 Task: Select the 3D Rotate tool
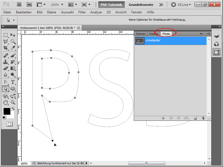(x=6, y=96)
